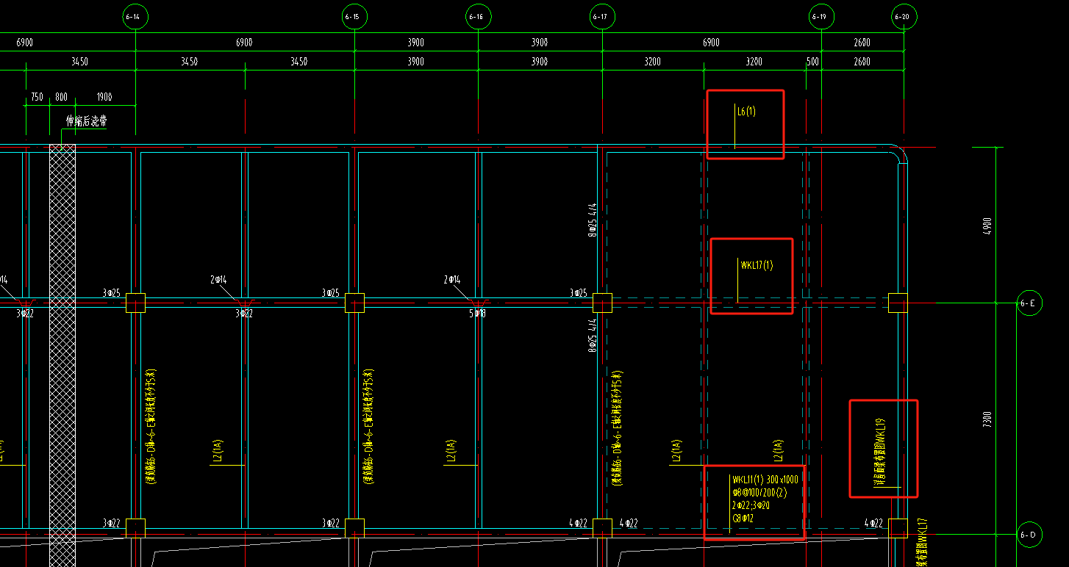Click 8φ25 4/4 label above the 6-E axis
This screenshot has height=567, width=1069.
pos(593,219)
